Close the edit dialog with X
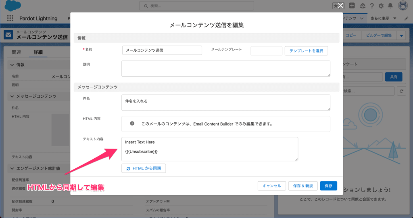The height and width of the screenshot is (218, 413). 340,6
